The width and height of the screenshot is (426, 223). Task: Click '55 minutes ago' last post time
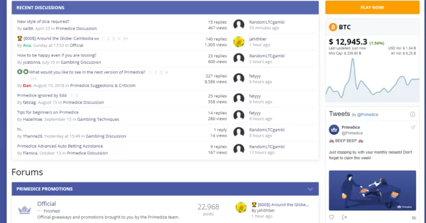[x=264, y=28]
